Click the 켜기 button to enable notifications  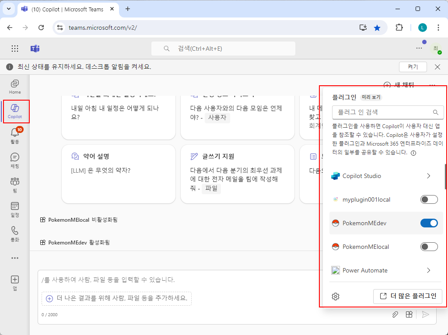pos(413,67)
